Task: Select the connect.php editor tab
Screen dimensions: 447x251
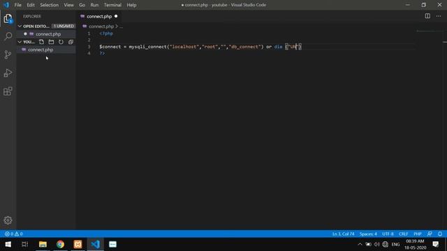Action: coord(98,17)
